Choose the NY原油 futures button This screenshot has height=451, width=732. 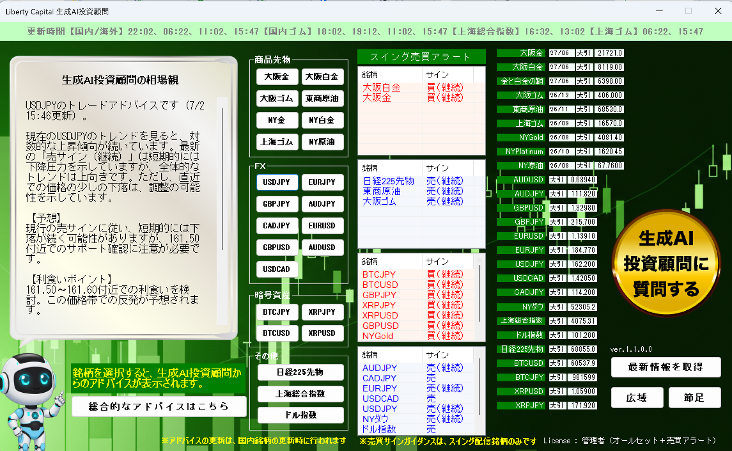[x=322, y=142]
